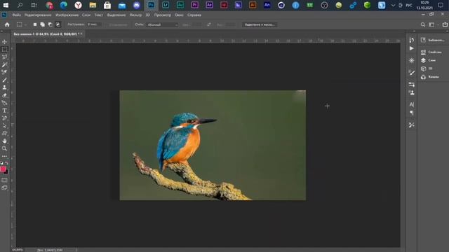Image resolution: width=449 pixels, height=252 pixels.
Task: Open the workspace switcher icon
Action: (x=432, y=25)
